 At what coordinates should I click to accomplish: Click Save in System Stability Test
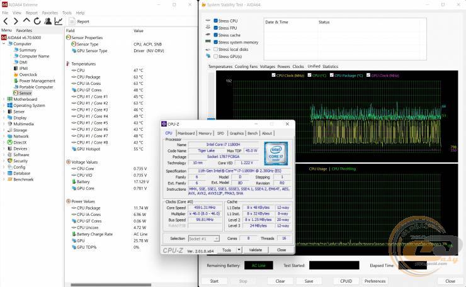pyautogui.click(x=309, y=281)
